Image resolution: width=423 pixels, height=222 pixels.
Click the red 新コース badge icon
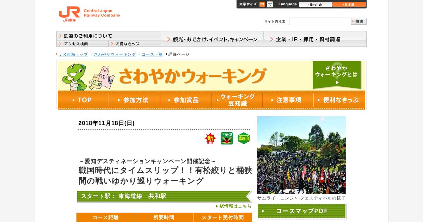coord(210,138)
